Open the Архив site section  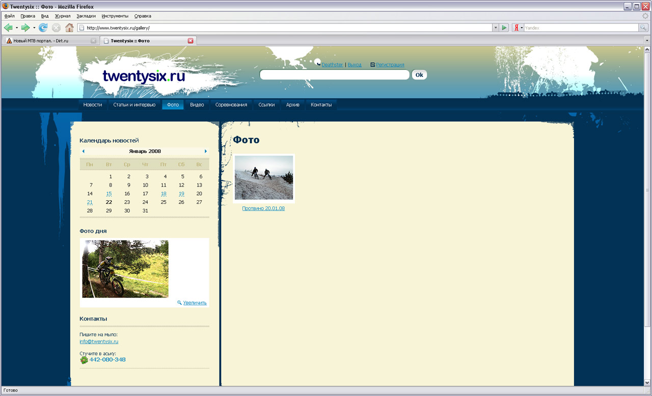(x=293, y=105)
